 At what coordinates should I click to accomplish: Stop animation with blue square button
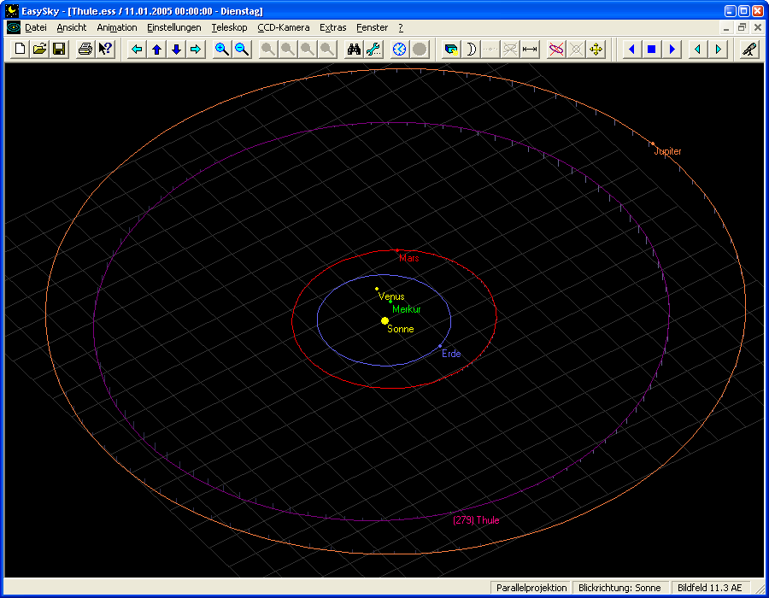651,50
